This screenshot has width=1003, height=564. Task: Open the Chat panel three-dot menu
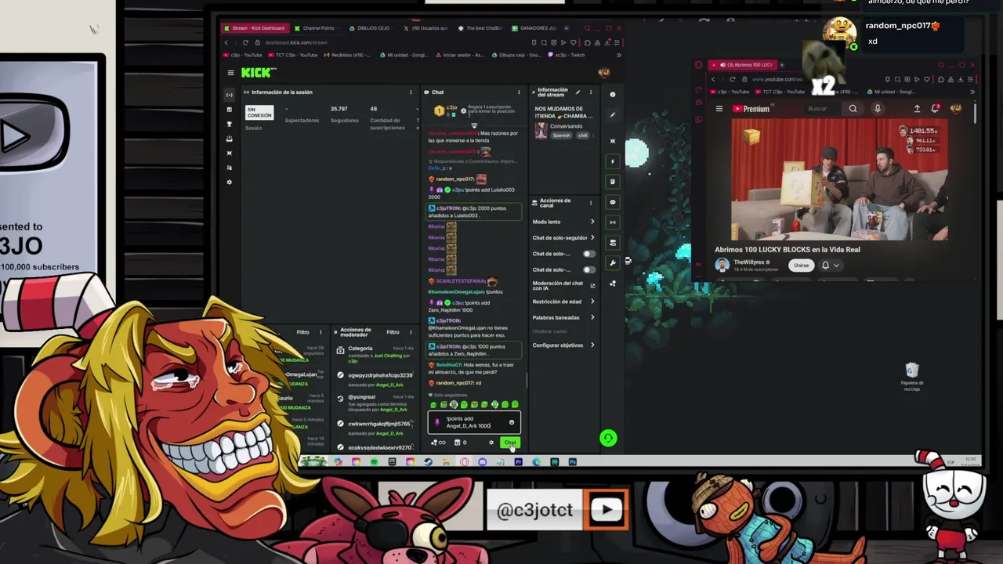[518, 92]
